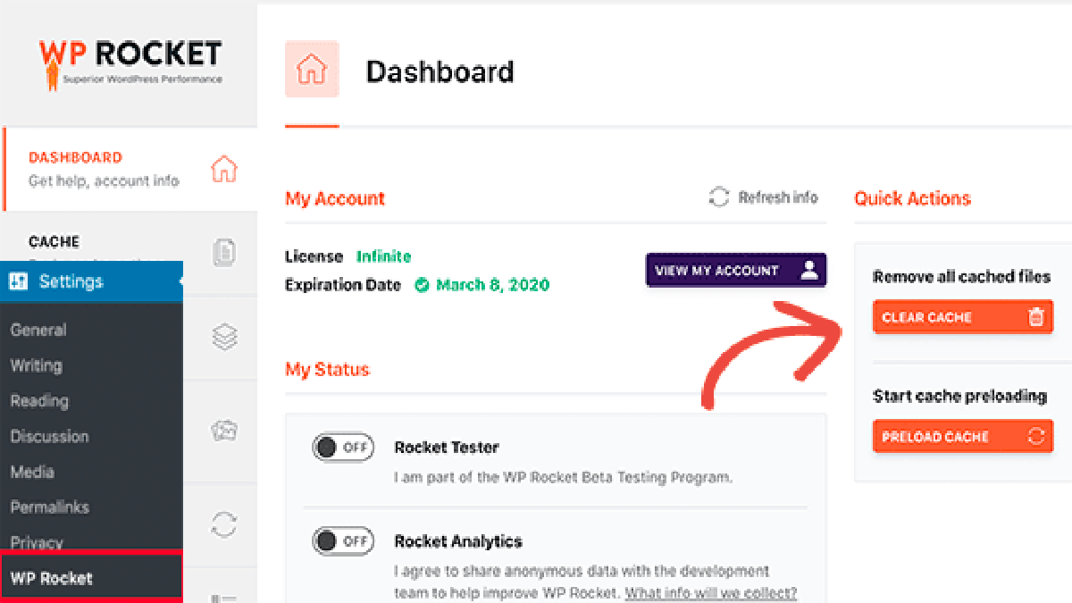Collapse the WordPress Settings menu
Screen dimensions: 1072x603
91,281
